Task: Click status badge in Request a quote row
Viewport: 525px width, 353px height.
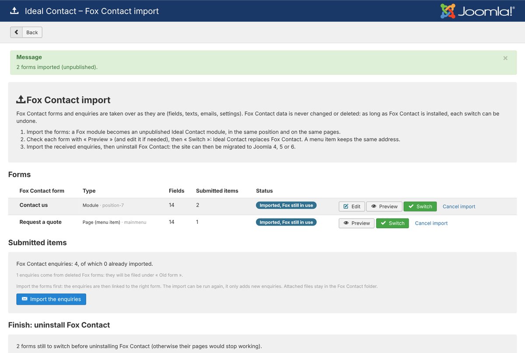Action: coord(286,222)
